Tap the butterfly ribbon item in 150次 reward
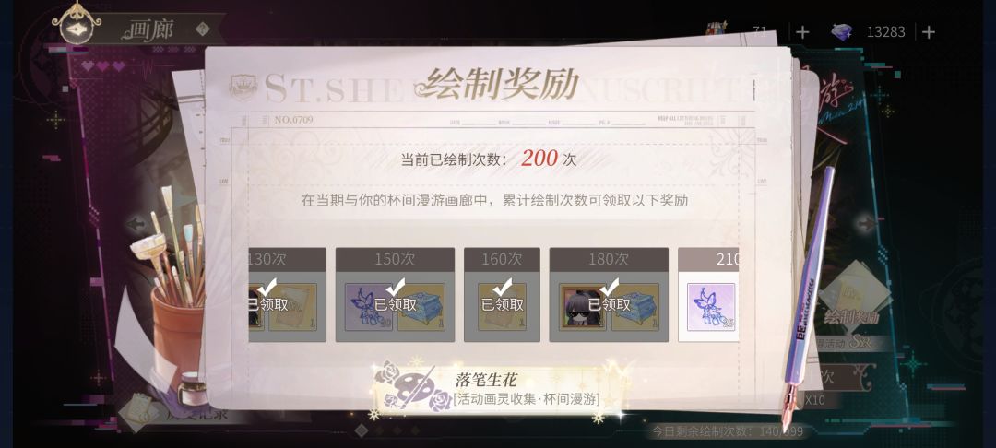This screenshot has width=996, height=448. point(369,307)
